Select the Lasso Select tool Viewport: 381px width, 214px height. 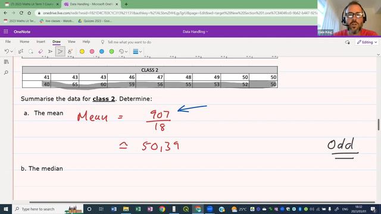[30, 52]
